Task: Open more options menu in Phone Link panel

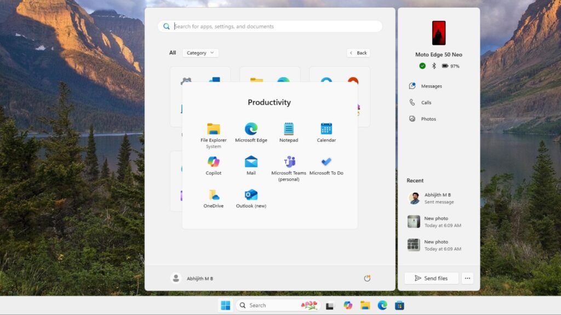Action: (x=467, y=278)
